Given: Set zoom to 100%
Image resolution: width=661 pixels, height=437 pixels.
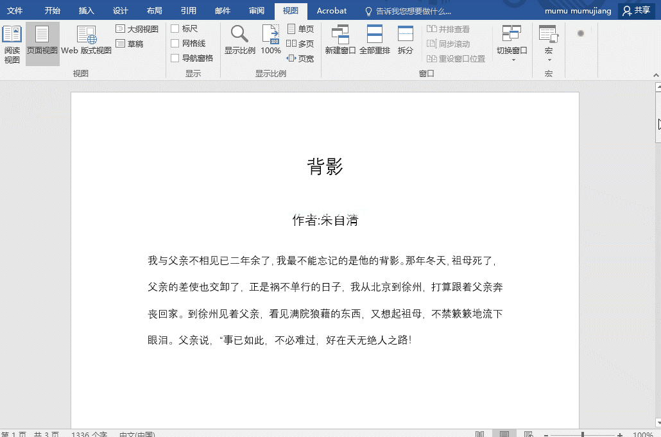Looking at the screenshot, I should (271, 40).
